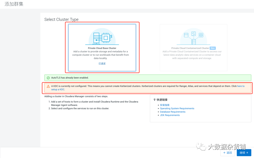Screen dimensions: 254x158
Task: Open the 'here to setup a KDC' link
Action: 241,86
